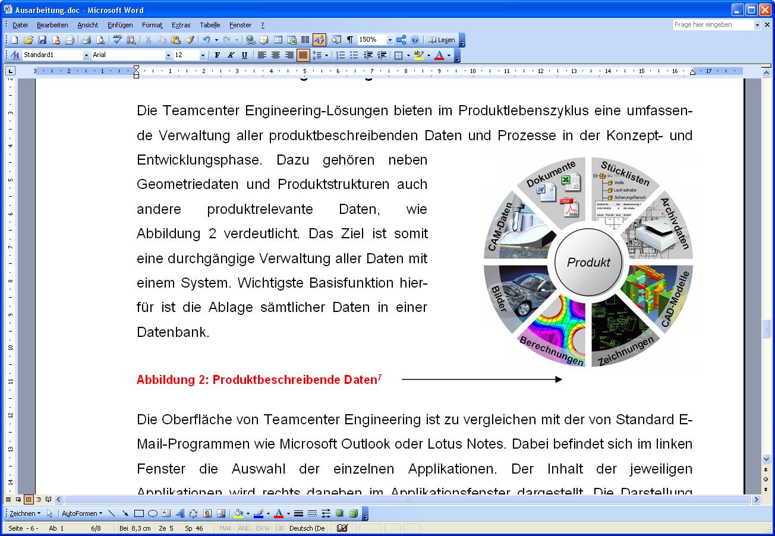Insert a table using the toolbar icon
The width and height of the screenshot is (775, 536).
[x=278, y=40]
